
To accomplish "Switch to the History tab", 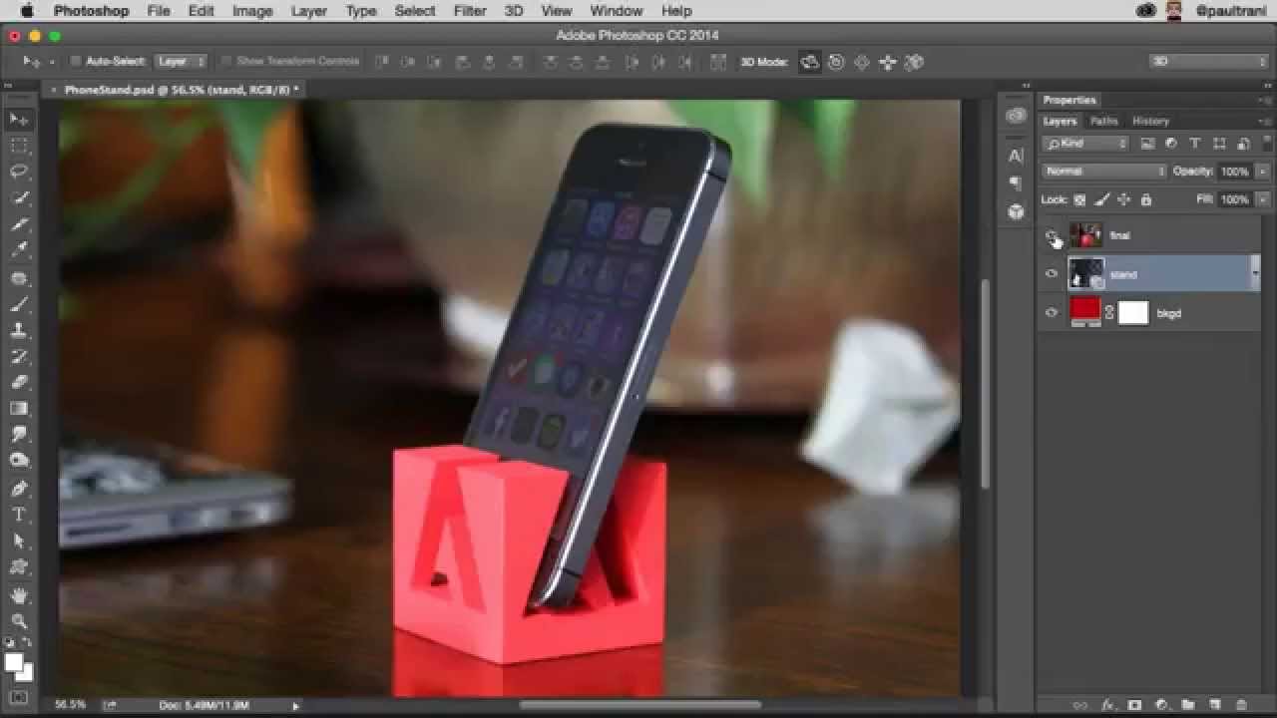I will [x=1150, y=122].
